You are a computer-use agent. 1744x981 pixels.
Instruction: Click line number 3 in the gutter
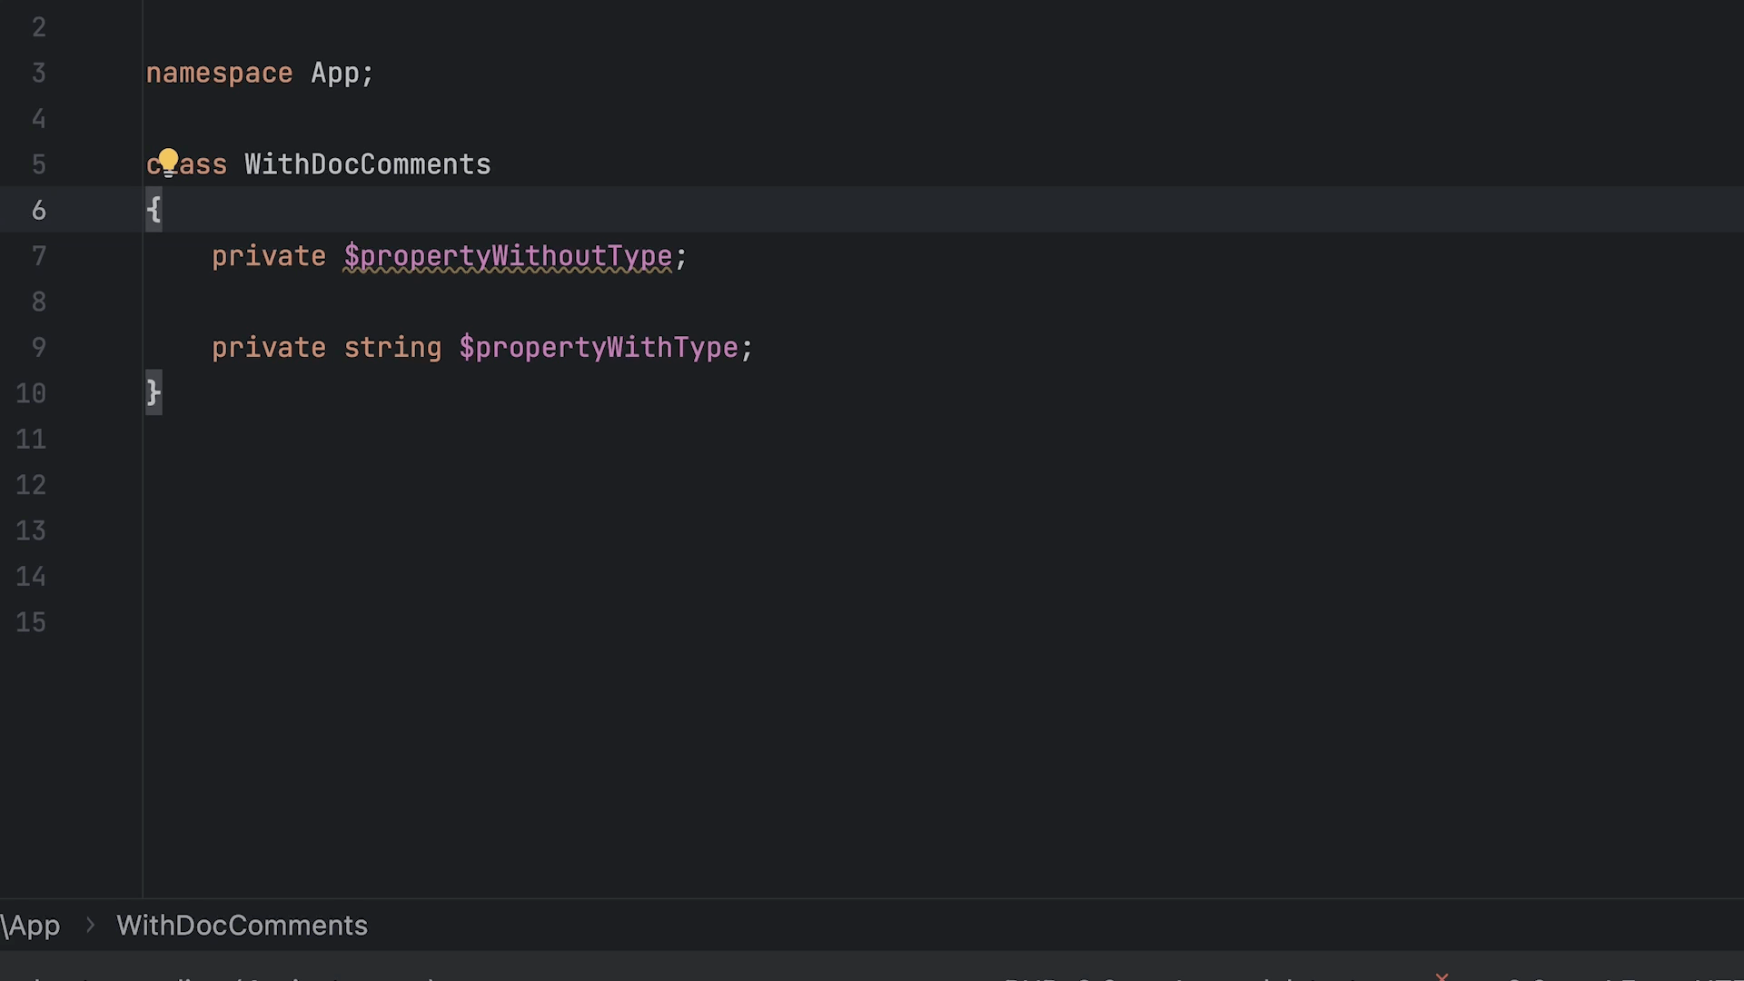pyautogui.click(x=38, y=74)
